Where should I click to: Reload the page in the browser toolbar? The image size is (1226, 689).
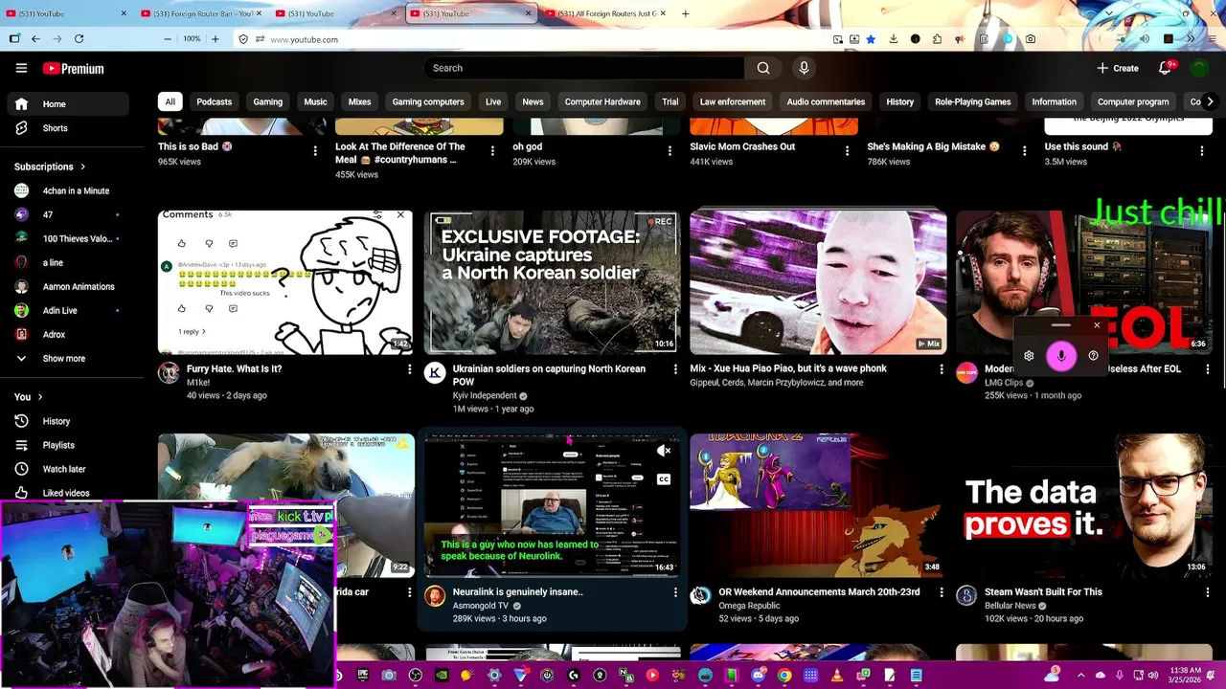[79, 39]
